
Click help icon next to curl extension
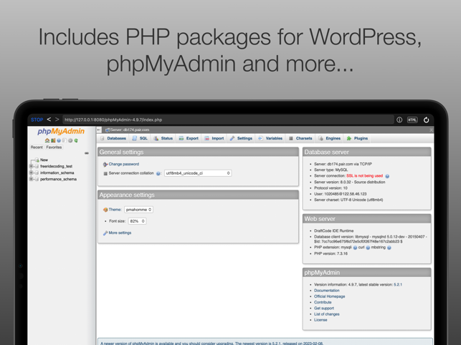click(368, 248)
